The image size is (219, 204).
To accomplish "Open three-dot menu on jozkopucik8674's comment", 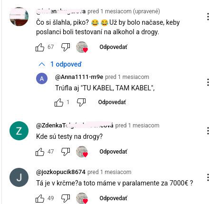I will point(208,177).
